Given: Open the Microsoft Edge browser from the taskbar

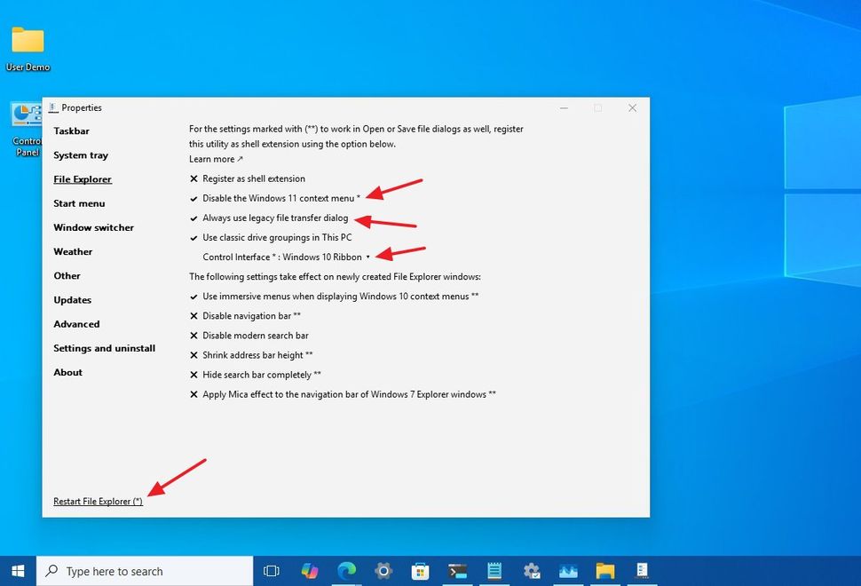Looking at the screenshot, I should (x=347, y=571).
